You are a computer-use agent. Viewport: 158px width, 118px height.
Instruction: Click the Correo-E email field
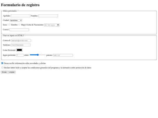21,40
